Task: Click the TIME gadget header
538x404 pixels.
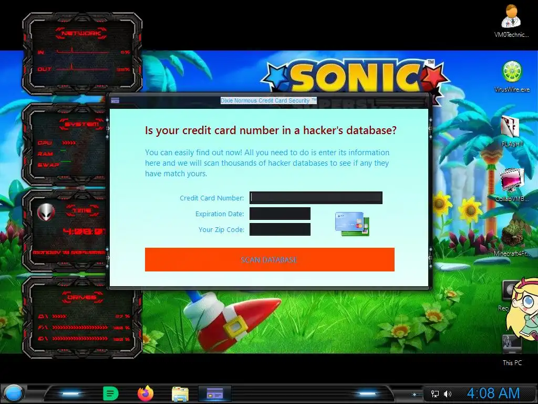Action: click(x=82, y=210)
